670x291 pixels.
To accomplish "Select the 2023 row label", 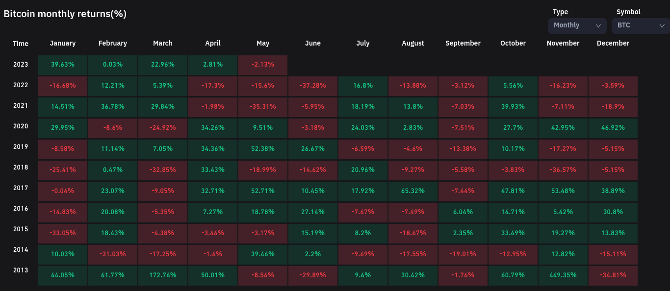I will coord(21,64).
